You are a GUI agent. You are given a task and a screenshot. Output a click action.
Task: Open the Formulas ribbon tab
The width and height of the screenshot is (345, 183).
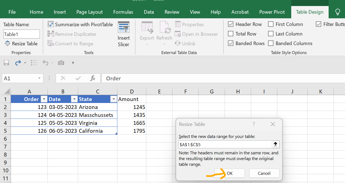coord(123,12)
